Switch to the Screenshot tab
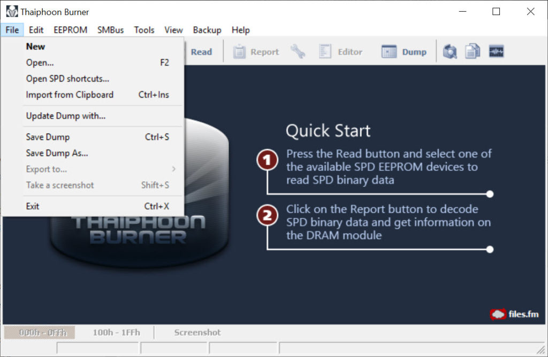 click(x=197, y=332)
